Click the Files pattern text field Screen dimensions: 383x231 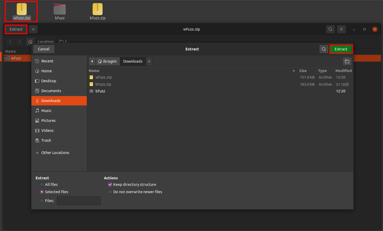[x=78, y=201]
